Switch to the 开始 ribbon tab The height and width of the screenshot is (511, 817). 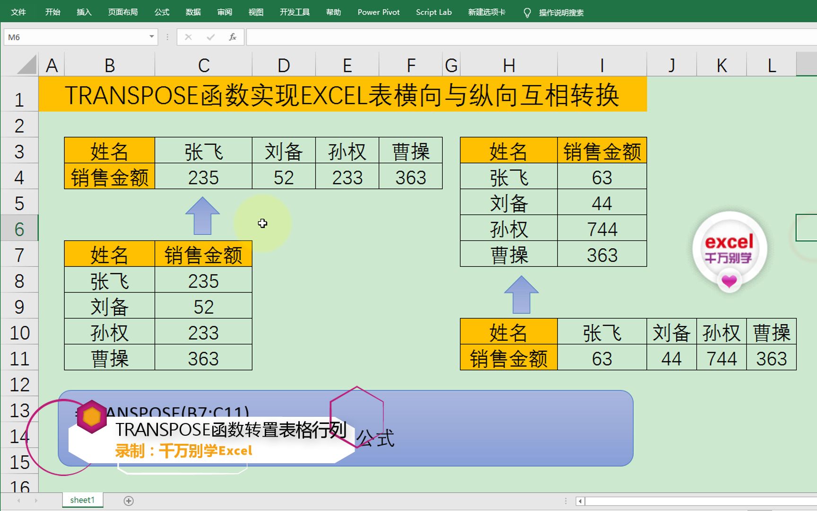52,12
